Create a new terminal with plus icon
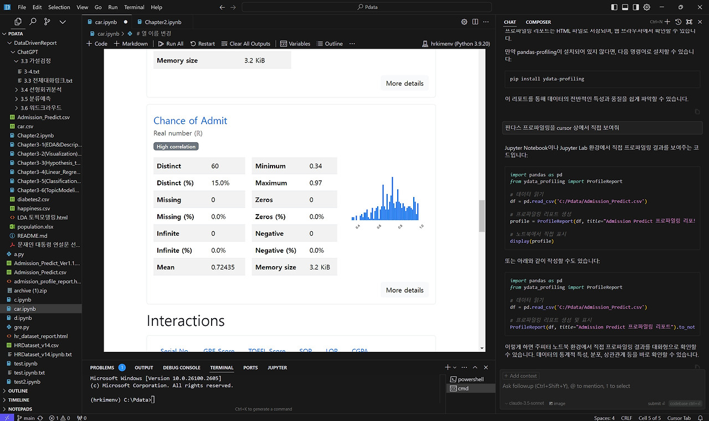The height and width of the screenshot is (421, 709). pos(448,367)
